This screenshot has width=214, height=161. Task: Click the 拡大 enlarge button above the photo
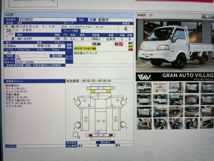pos(206,16)
